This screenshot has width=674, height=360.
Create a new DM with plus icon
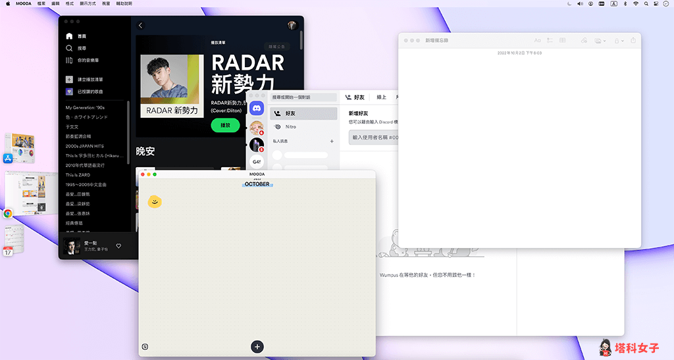332,141
